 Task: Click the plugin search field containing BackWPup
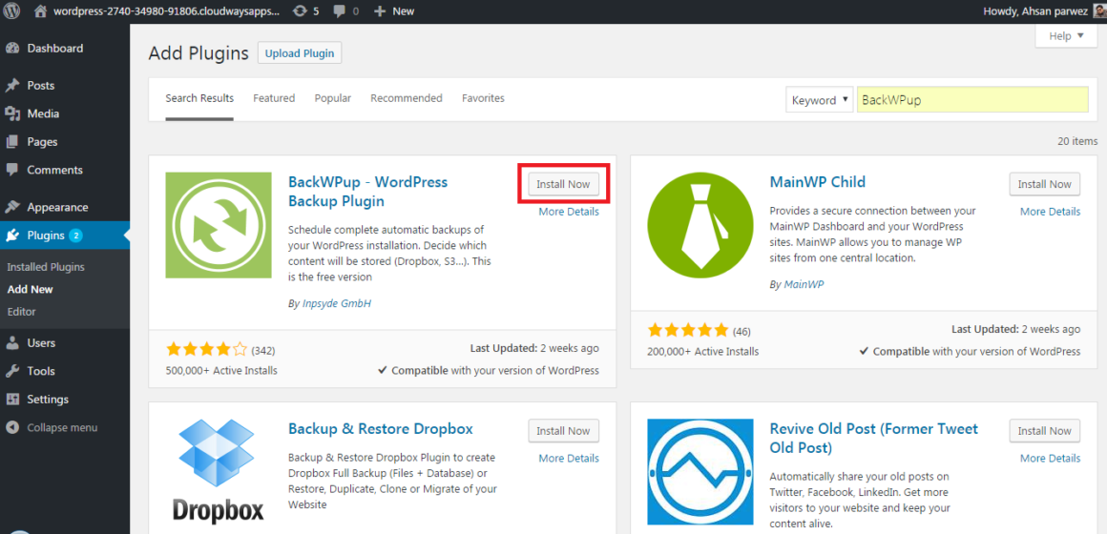[972, 100]
